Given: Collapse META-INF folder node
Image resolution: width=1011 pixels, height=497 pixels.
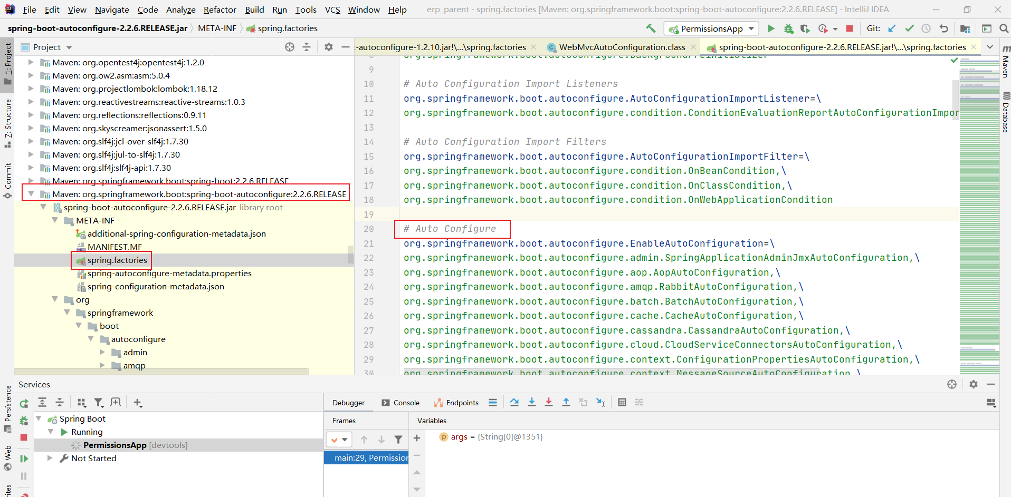Looking at the screenshot, I should [55, 220].
